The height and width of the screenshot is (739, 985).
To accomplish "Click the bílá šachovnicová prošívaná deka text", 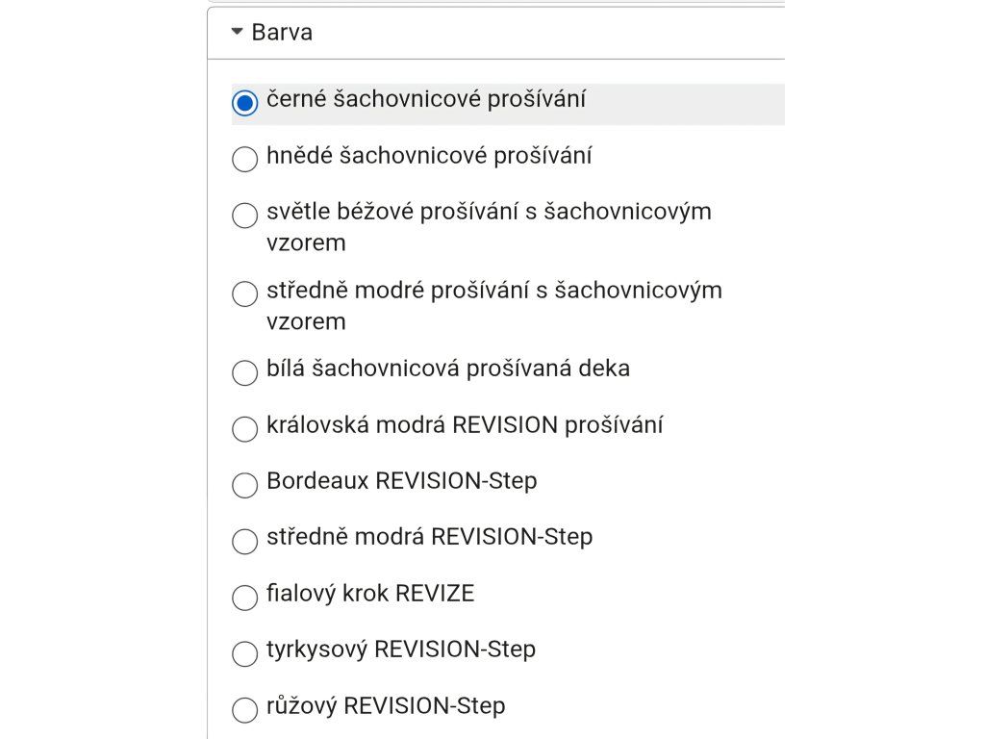I will pos(448,369).
